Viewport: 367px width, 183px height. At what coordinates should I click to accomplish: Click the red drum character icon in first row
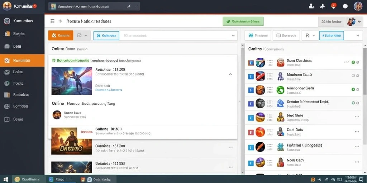pyautogui.click(x=280, y=63)
